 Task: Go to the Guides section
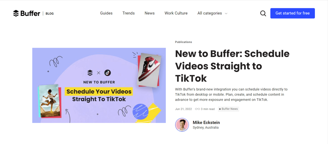(106, 13)
